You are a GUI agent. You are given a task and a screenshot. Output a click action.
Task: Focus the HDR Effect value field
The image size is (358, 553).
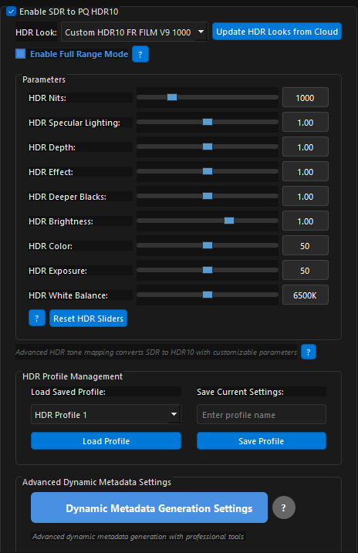(x=306, y=171)
